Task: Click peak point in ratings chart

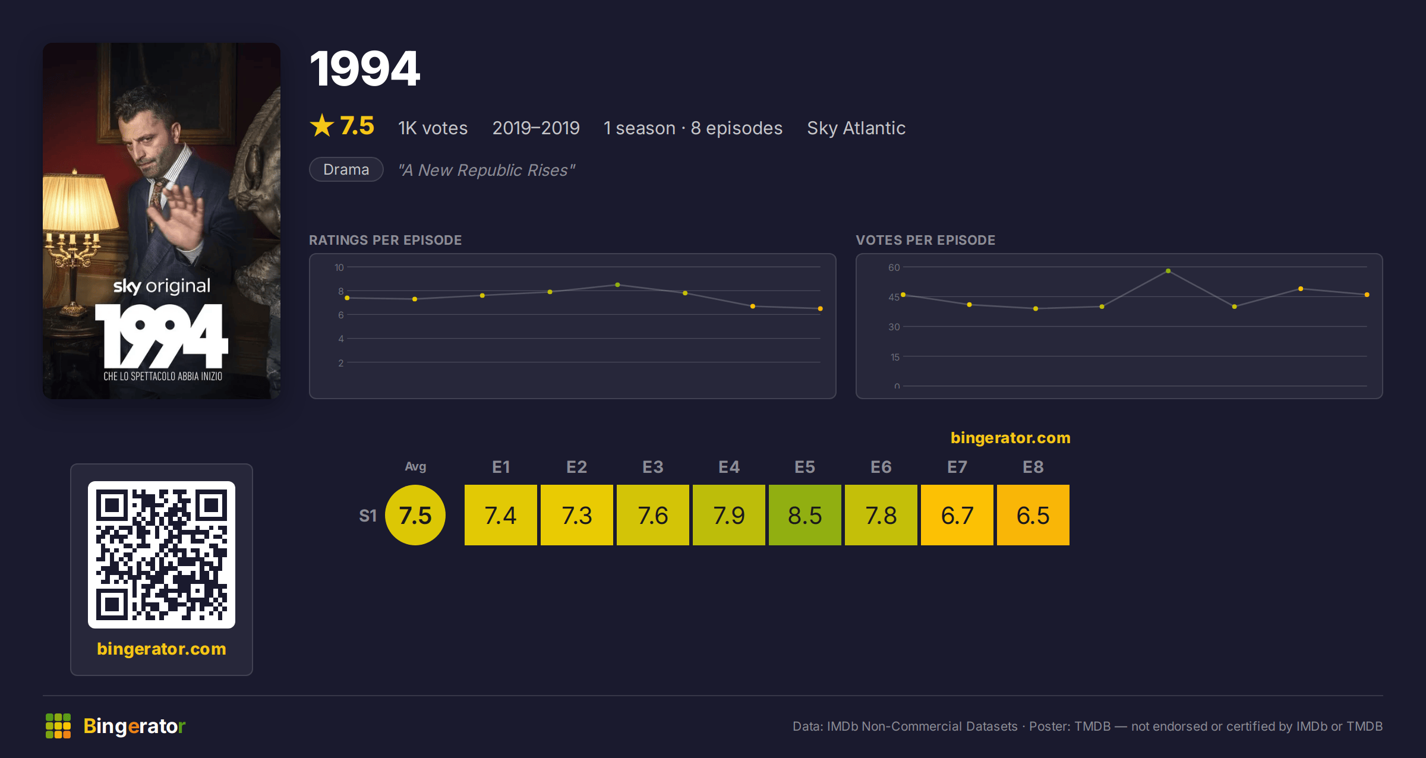Action: click(618, 285)
